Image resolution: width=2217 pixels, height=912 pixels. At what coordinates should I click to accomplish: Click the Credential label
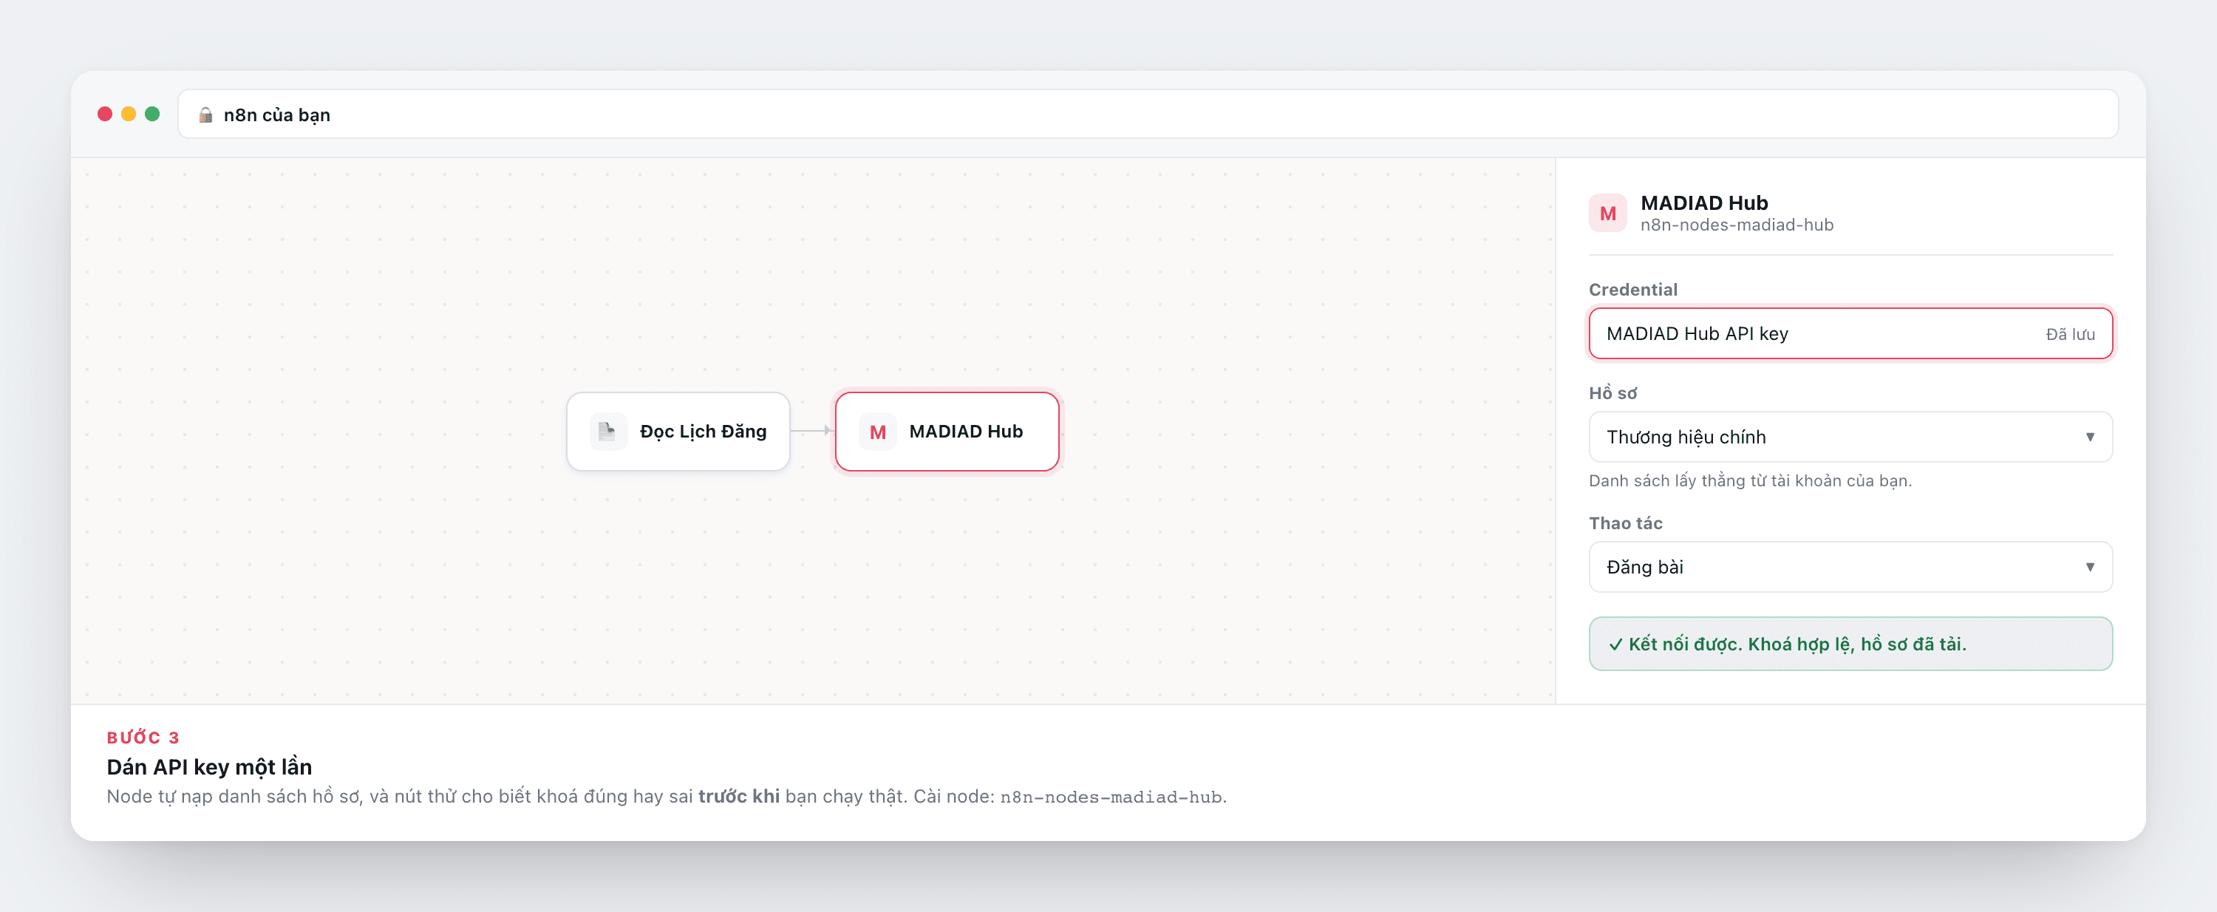pos(1632,290)
